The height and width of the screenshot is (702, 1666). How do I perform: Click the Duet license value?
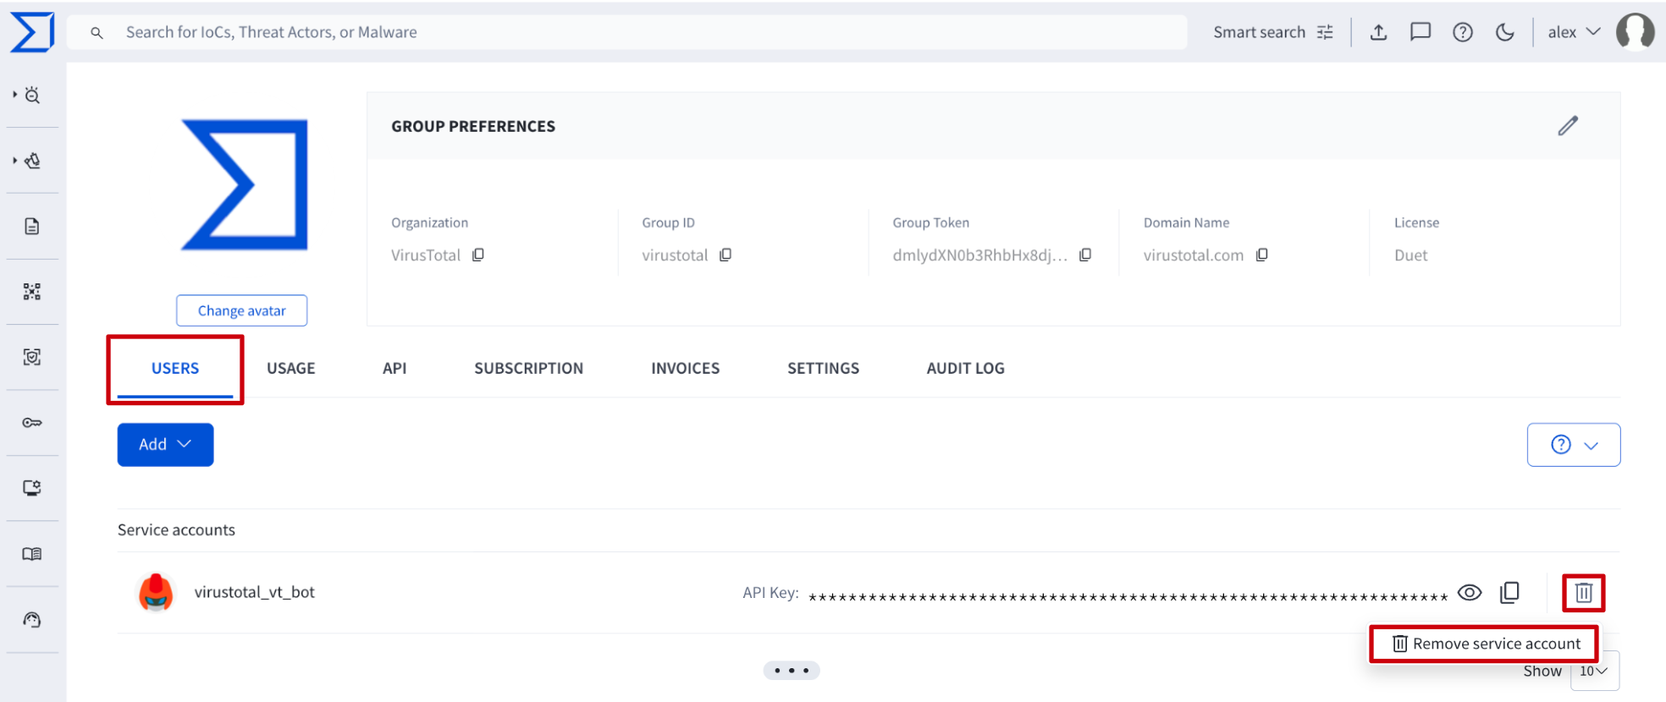[x=1410, y=255]
